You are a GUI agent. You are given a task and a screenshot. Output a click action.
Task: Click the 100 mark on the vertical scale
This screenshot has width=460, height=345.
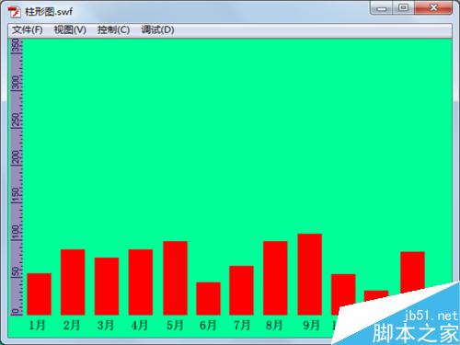tap(16, 233)
